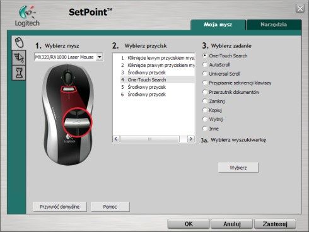Open the pointer movement settings sidebar icon

click(x=19, y=57)
